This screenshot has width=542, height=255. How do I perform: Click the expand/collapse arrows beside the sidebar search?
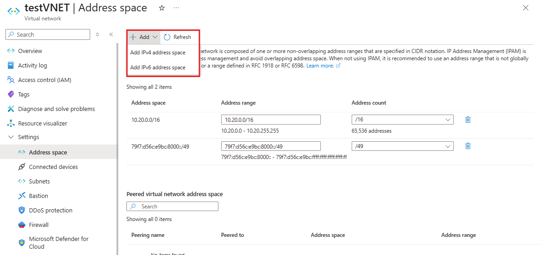click(x=97, y=34)
